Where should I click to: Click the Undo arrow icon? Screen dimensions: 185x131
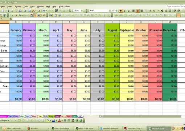coord(44,11)
